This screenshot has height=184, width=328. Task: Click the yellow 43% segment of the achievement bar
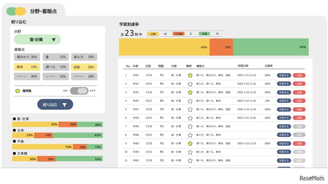(164, 47)
